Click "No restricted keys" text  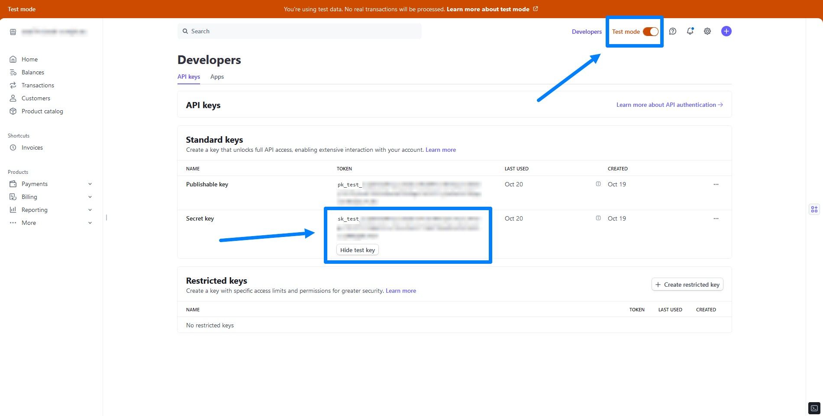click(210, 325)
